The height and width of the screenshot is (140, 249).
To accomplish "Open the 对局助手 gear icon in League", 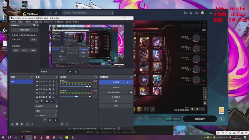I will pyautogui.click(x=205, y=103).
